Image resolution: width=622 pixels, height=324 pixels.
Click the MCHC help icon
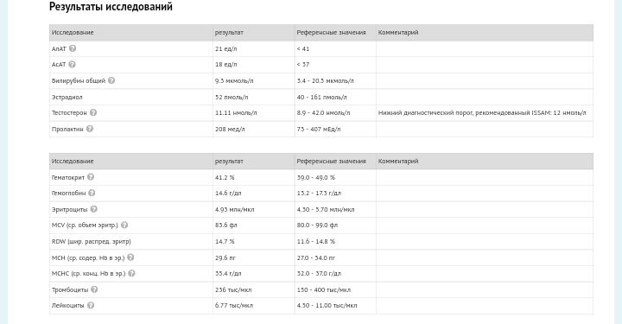[131, 273]
